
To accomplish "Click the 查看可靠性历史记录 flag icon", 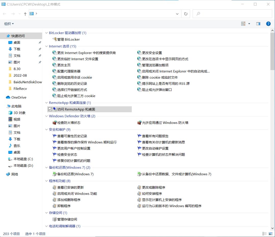I will (x=54, y=136).
